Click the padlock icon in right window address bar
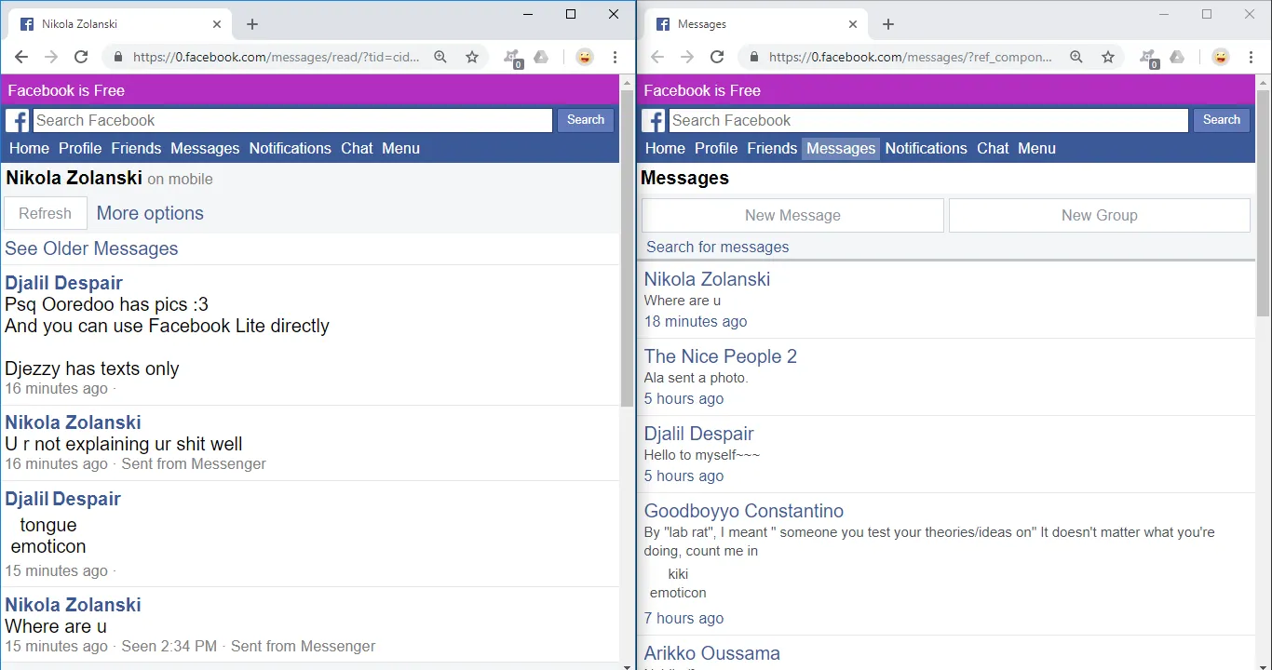Viewport: 1272px width, 670px height. (754, 57)
